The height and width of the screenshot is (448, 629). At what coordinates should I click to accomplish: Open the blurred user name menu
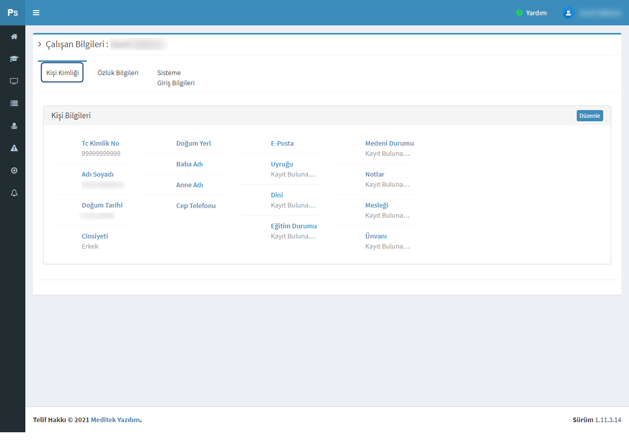pos(600,13)
